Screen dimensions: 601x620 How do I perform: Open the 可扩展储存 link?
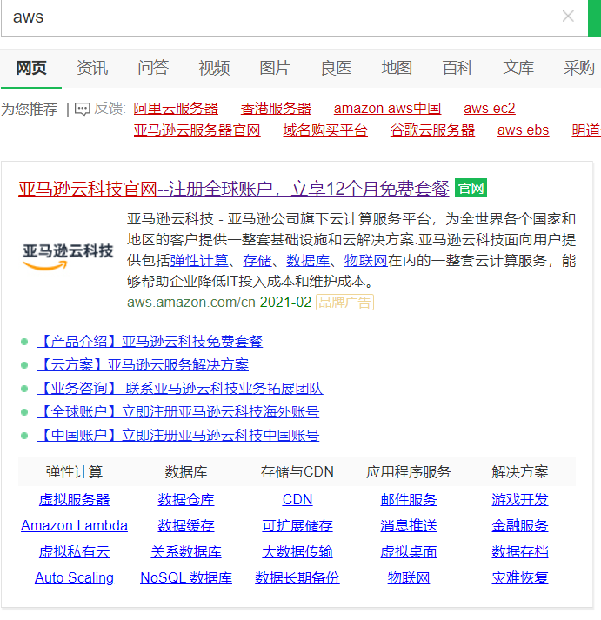click(297, 526)
